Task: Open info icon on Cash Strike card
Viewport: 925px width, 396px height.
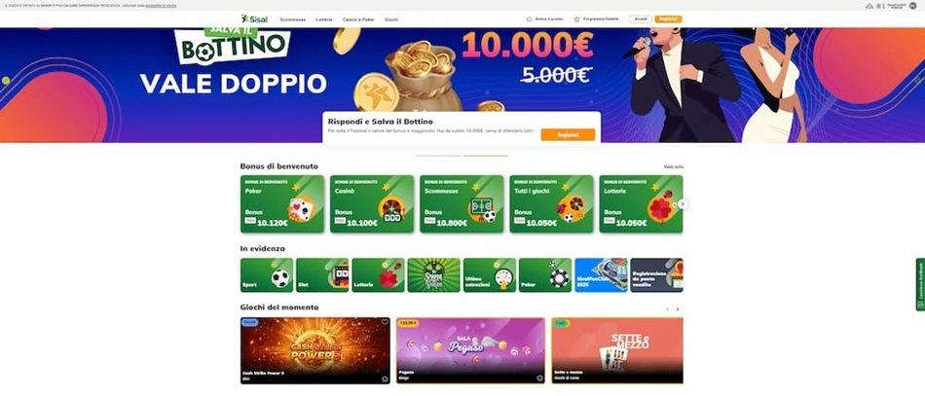Action: pos(385,378)
